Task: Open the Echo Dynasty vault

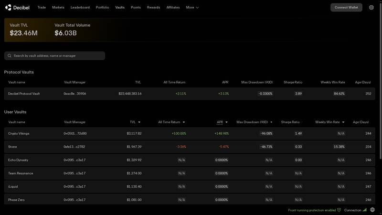Action: tap(190, 160)
